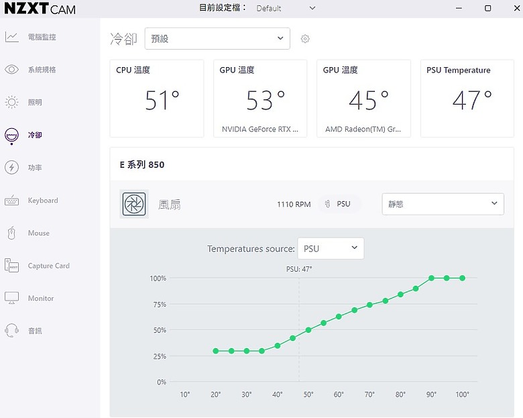Click the thermometer icon beside PSU

click(327, 204)
